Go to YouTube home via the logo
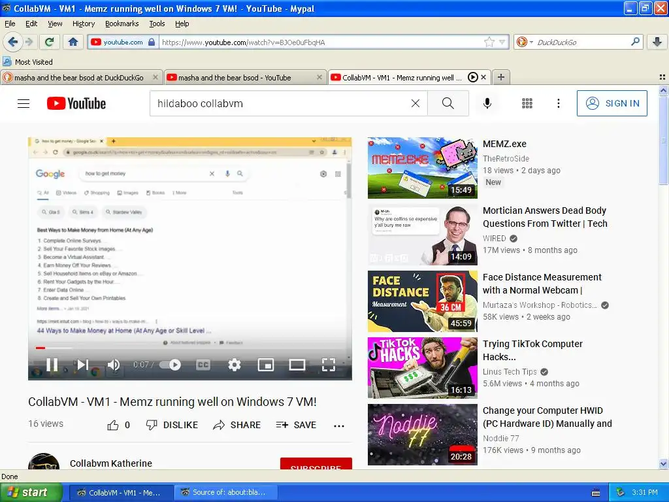Viewport: 669px width, 502px height. [76, 103]
